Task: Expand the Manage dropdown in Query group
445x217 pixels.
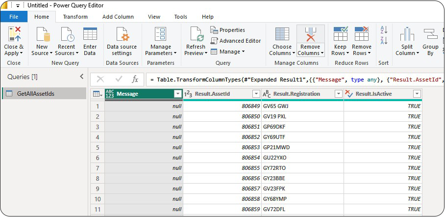Action: (x=228, y=52)
